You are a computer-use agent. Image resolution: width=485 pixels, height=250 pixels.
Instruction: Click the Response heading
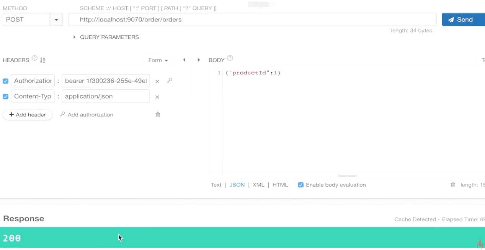click(x=24, y=219)
